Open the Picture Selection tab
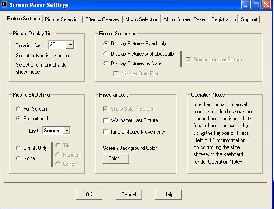 click(x=62, y=19)
